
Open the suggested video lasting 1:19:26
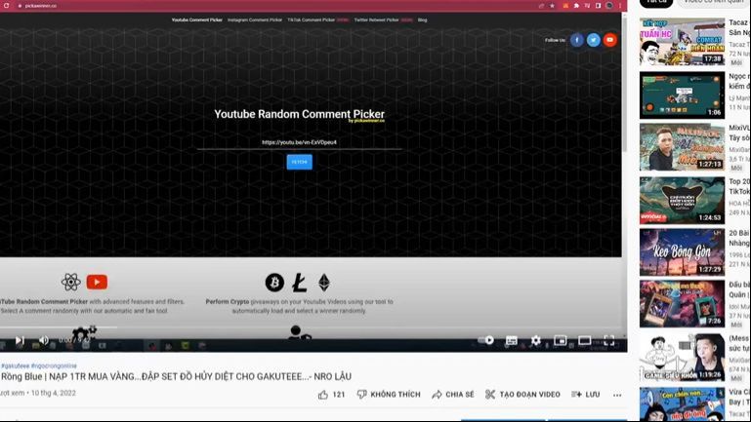click(x=682, y=357)
